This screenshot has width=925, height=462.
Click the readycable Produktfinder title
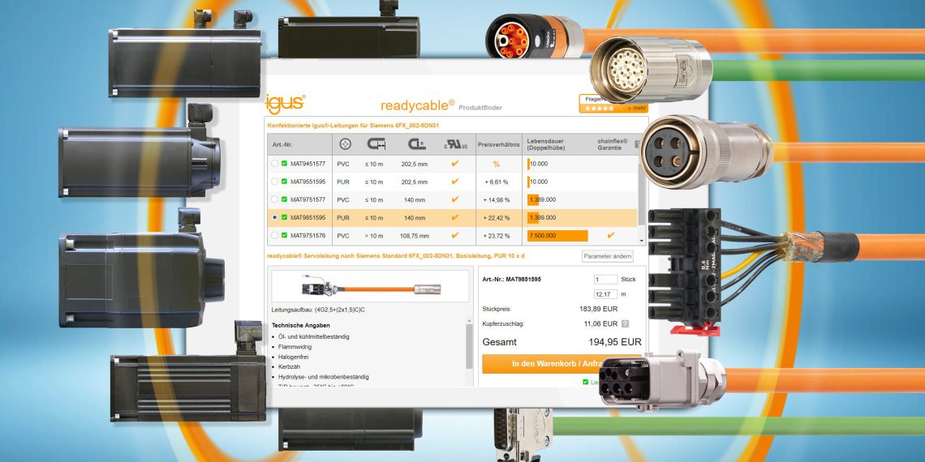pos(441,106)
